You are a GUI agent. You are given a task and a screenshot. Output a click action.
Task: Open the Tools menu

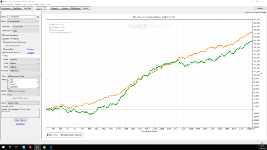[31, 5]
